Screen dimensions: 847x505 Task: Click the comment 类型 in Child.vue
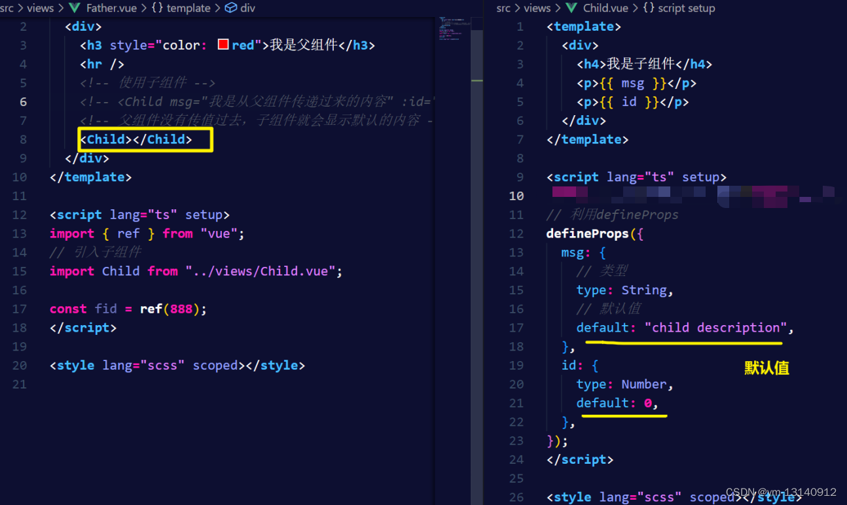click(602, 271)
